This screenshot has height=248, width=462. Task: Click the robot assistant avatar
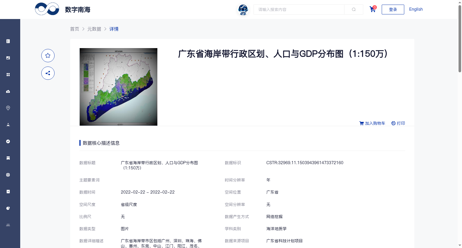click(243, 10)
